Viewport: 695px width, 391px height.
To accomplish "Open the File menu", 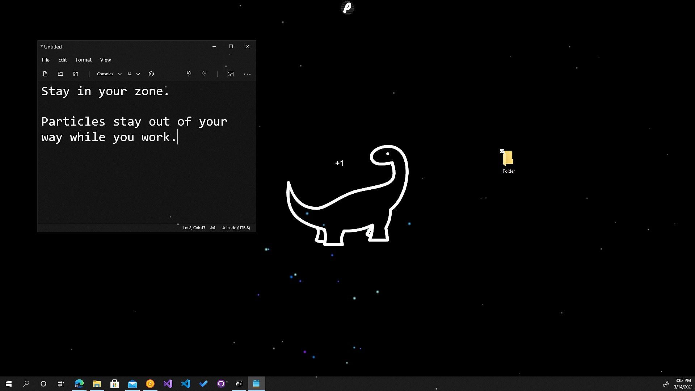I will pos(46,60).
